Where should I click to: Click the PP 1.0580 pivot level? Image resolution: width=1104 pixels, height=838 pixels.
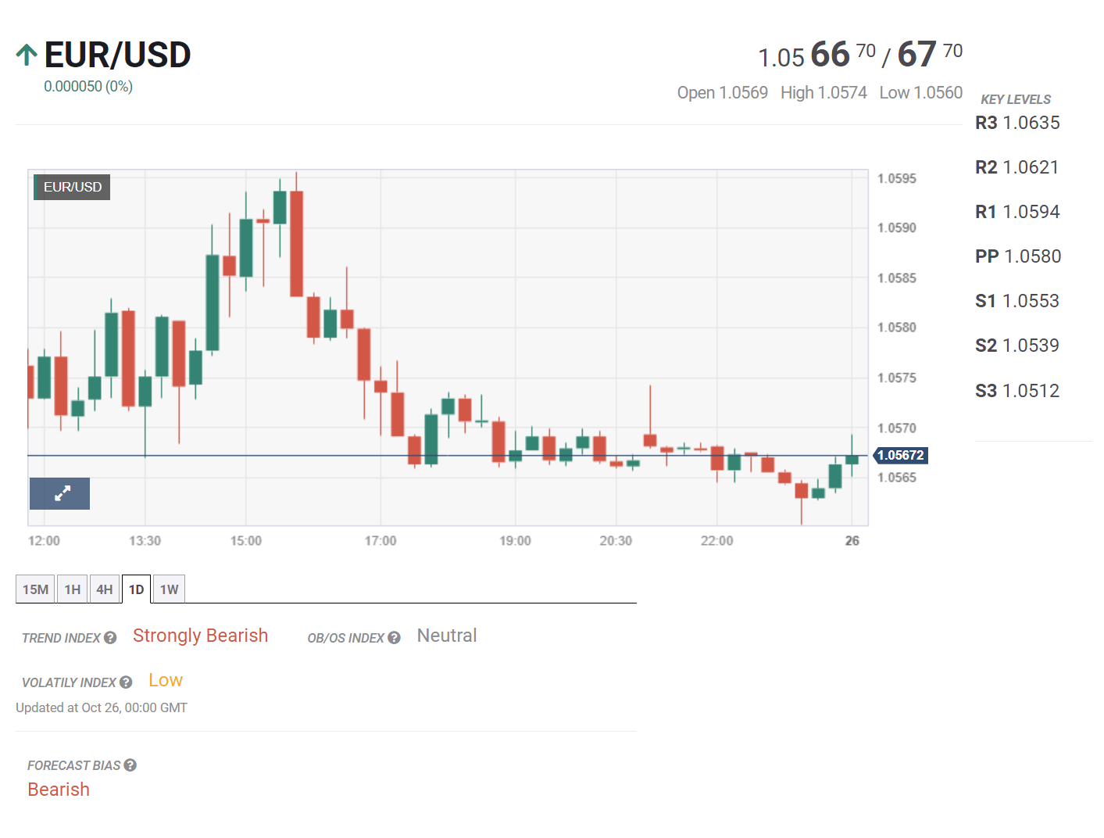pyautogui.click(x=1018, y=256)
